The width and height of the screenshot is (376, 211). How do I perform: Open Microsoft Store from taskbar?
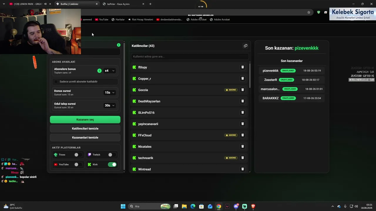[x=201, y=206]
